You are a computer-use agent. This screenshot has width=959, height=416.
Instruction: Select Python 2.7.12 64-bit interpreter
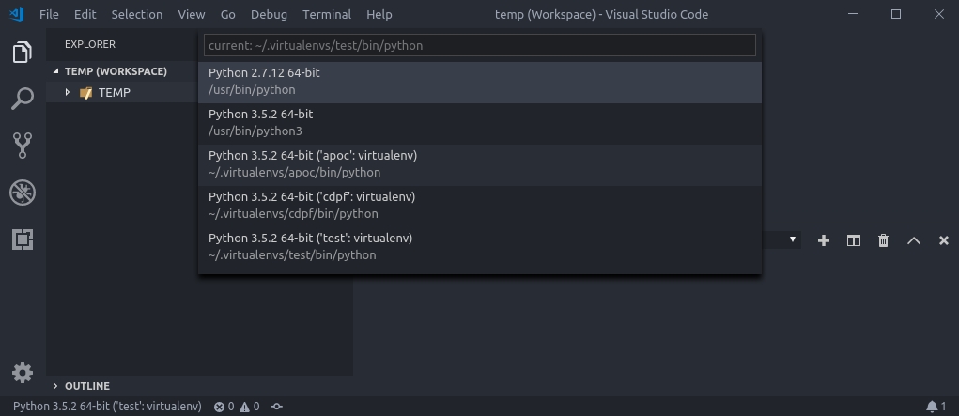480,82
